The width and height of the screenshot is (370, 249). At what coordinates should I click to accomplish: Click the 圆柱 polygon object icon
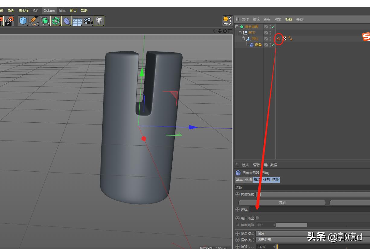click(x=248, y=39)
